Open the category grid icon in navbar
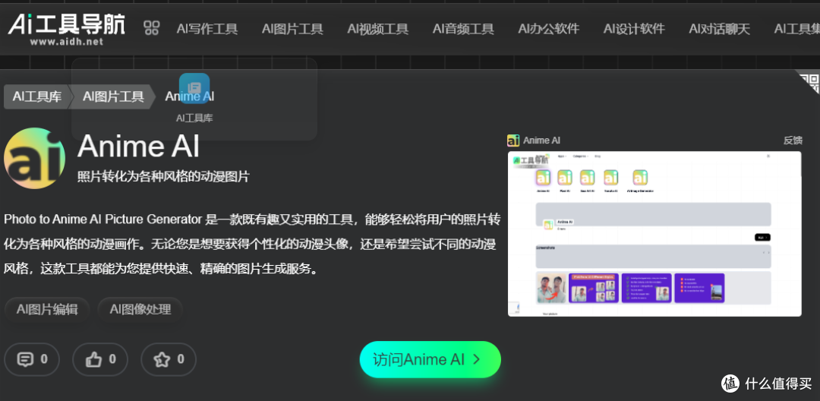Viewport: 820px width, 401px height. pos(152,28)
